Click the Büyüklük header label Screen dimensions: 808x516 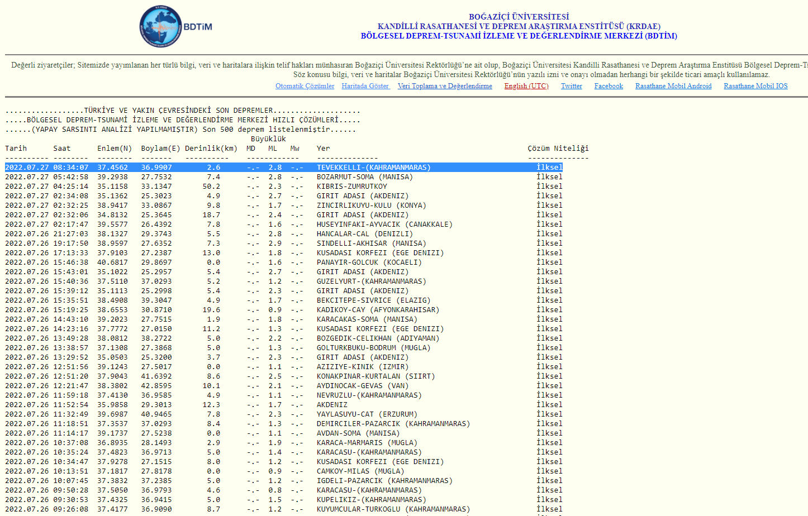pos(268,139)
